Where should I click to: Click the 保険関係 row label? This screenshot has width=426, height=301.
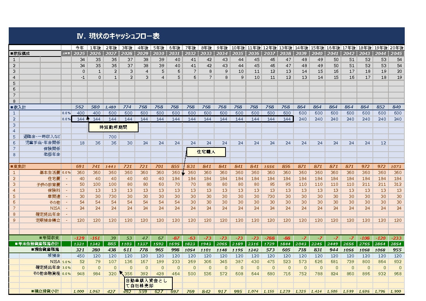point(52,149)
